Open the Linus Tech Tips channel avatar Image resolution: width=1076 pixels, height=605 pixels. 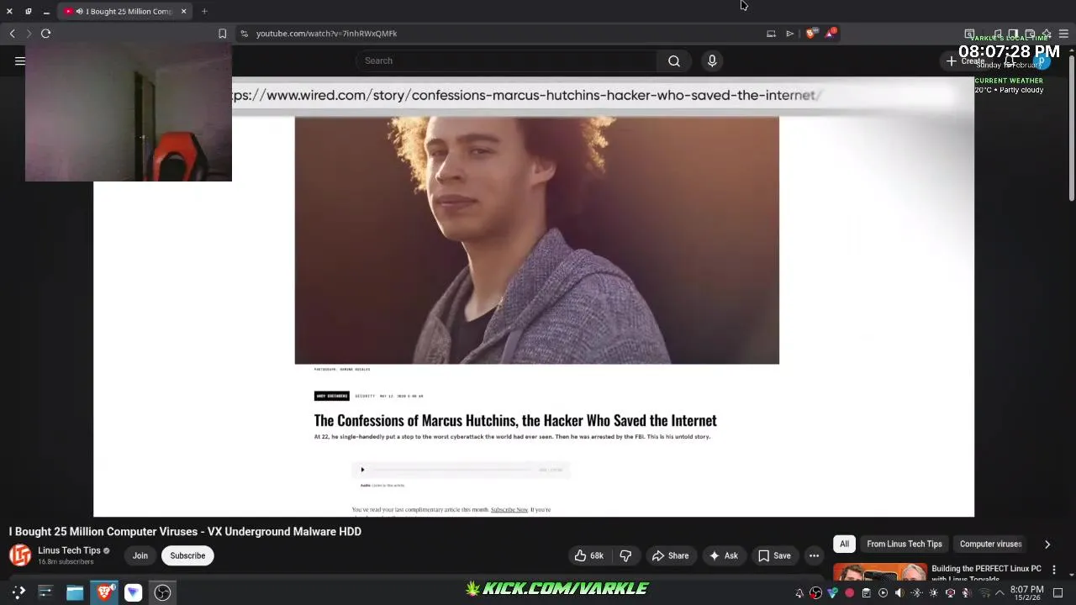coord(20,555)
